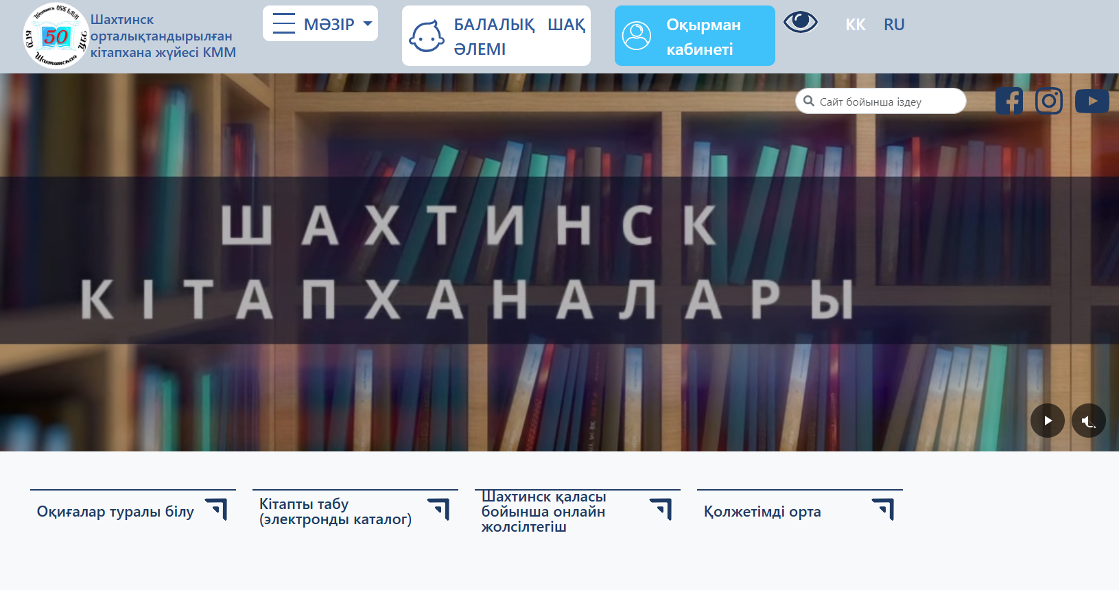Open Оқырман кабинеті reader account
Image resolution: width=1119 pixels, height=590 pixels.
695,36
